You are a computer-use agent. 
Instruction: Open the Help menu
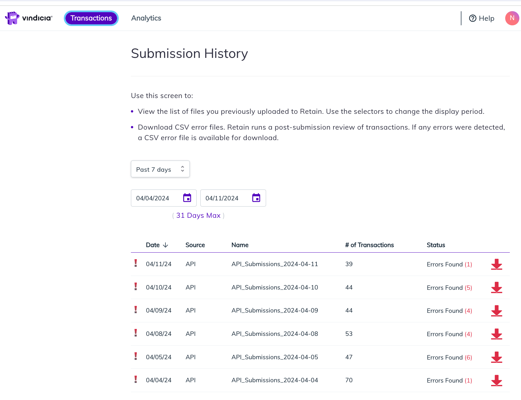482,18
